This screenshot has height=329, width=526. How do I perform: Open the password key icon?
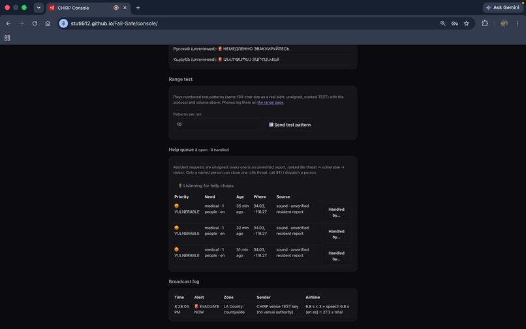pos(455,23)
